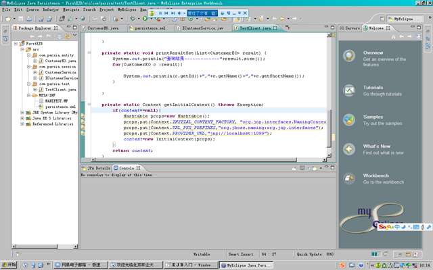433x270 pixels.
Task: Click the Link with Editor icon in Package Explorer
Action: coord(68,36)
